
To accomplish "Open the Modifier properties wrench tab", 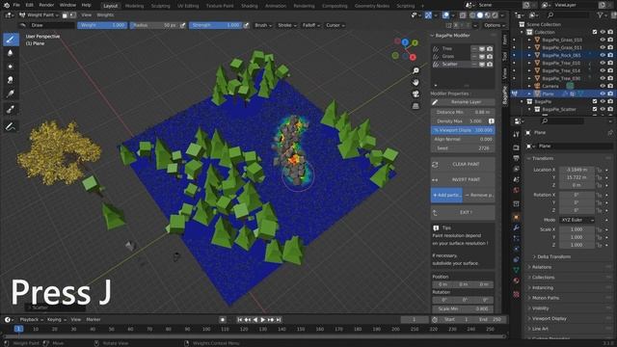I will click(516, 227).
